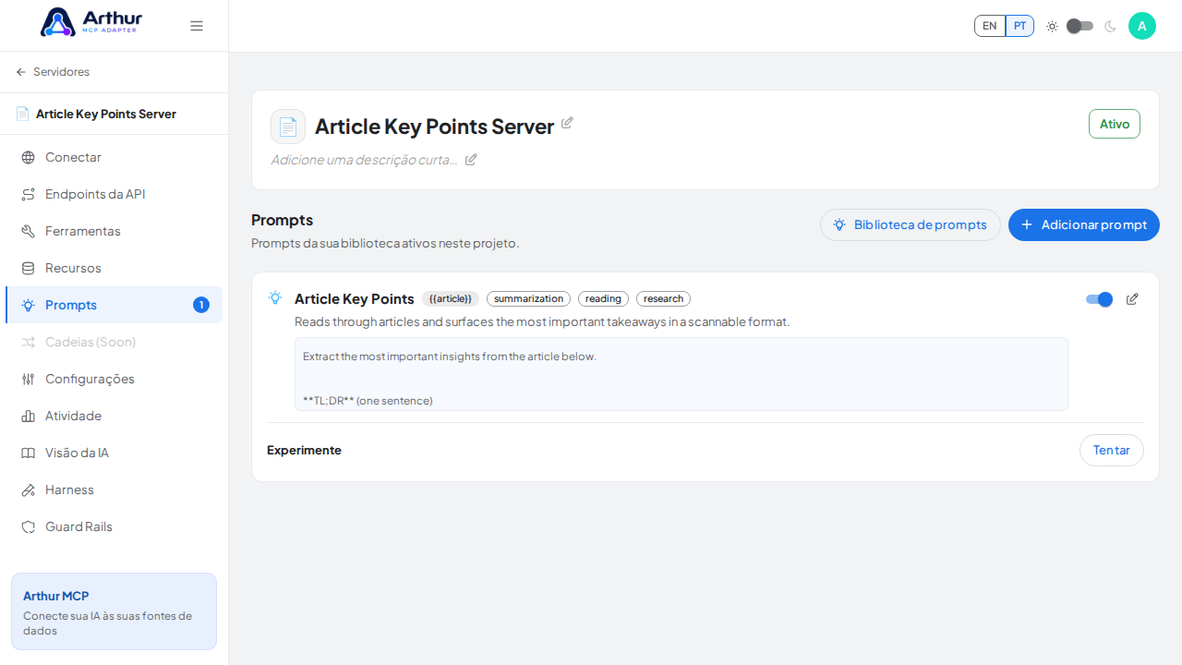Click the pencil icon beside Article Key Points Server title
The image size is (1182, 665).
tap(567, 123)
